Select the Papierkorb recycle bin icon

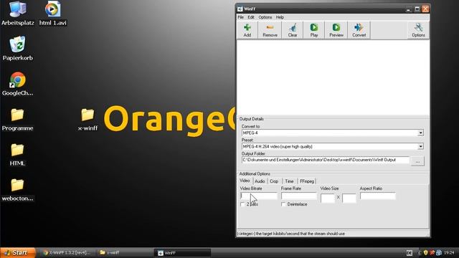click(x=17, y=49)
